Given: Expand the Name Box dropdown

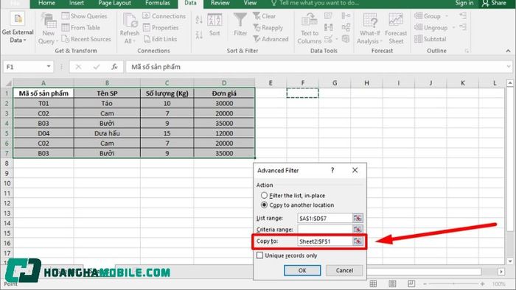Looking at the screenshot, I should pos(49,67).
